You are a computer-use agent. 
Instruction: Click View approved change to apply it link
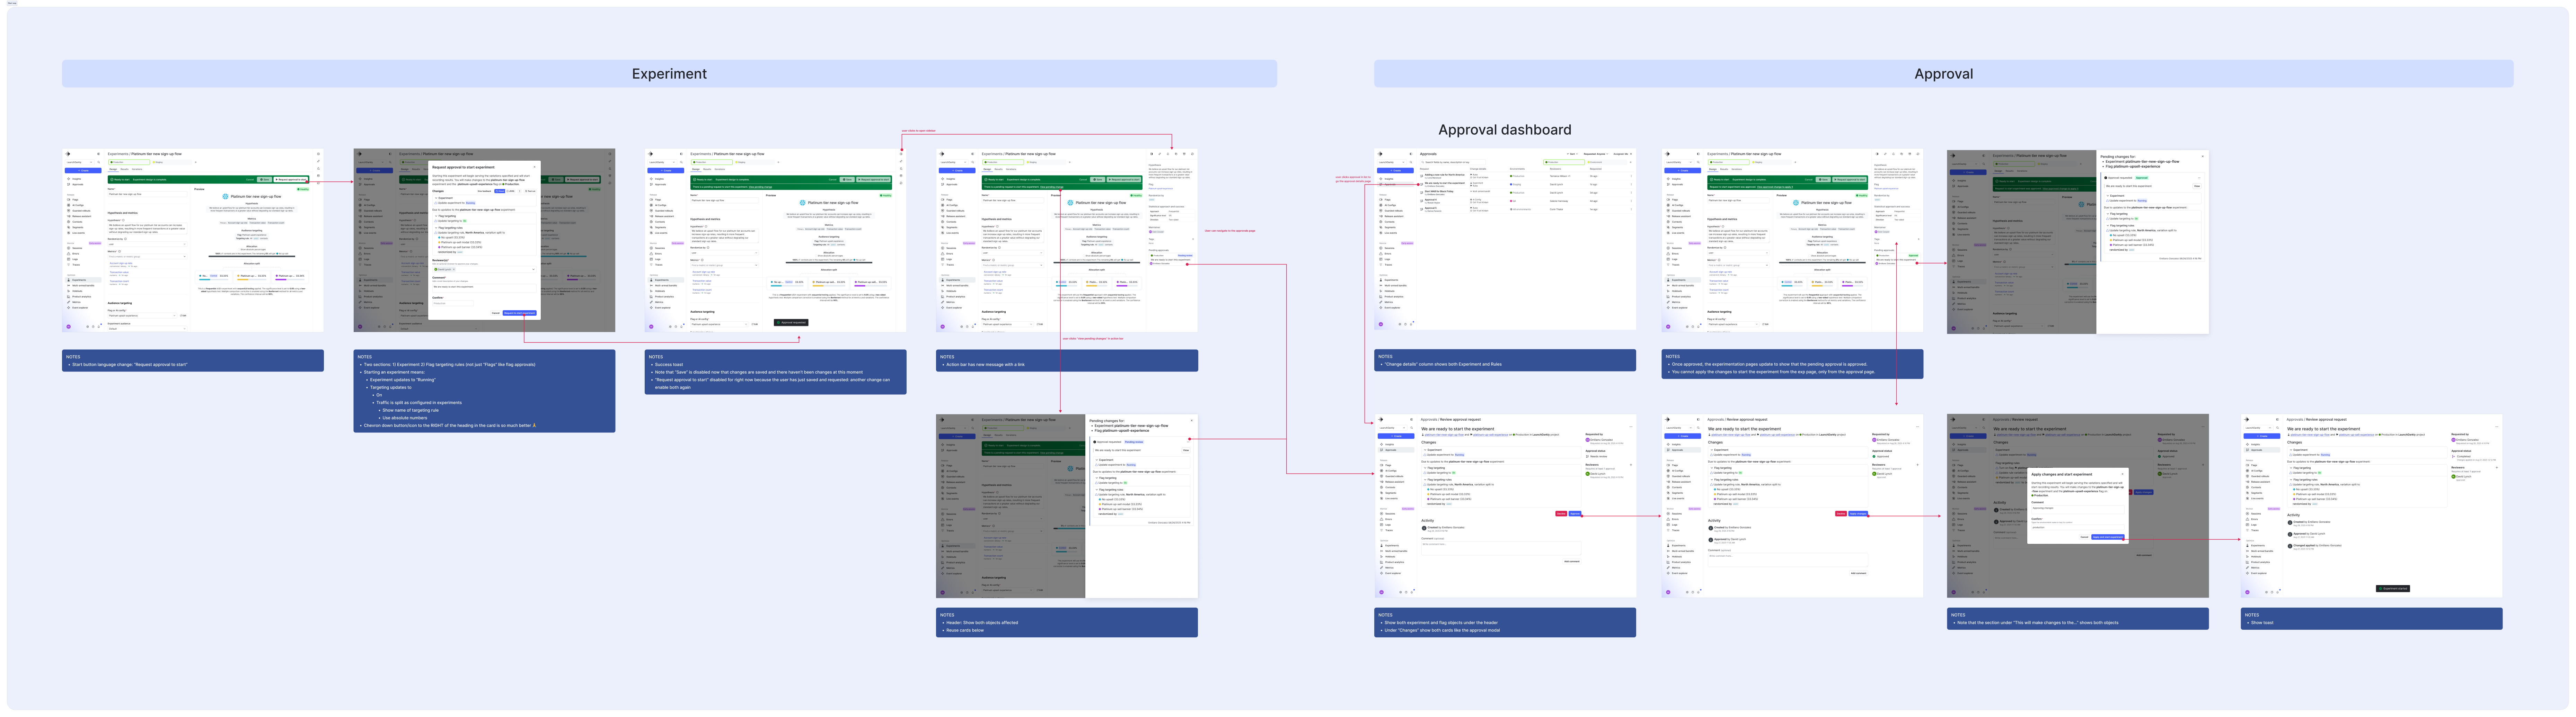[x=1775, y=187]
